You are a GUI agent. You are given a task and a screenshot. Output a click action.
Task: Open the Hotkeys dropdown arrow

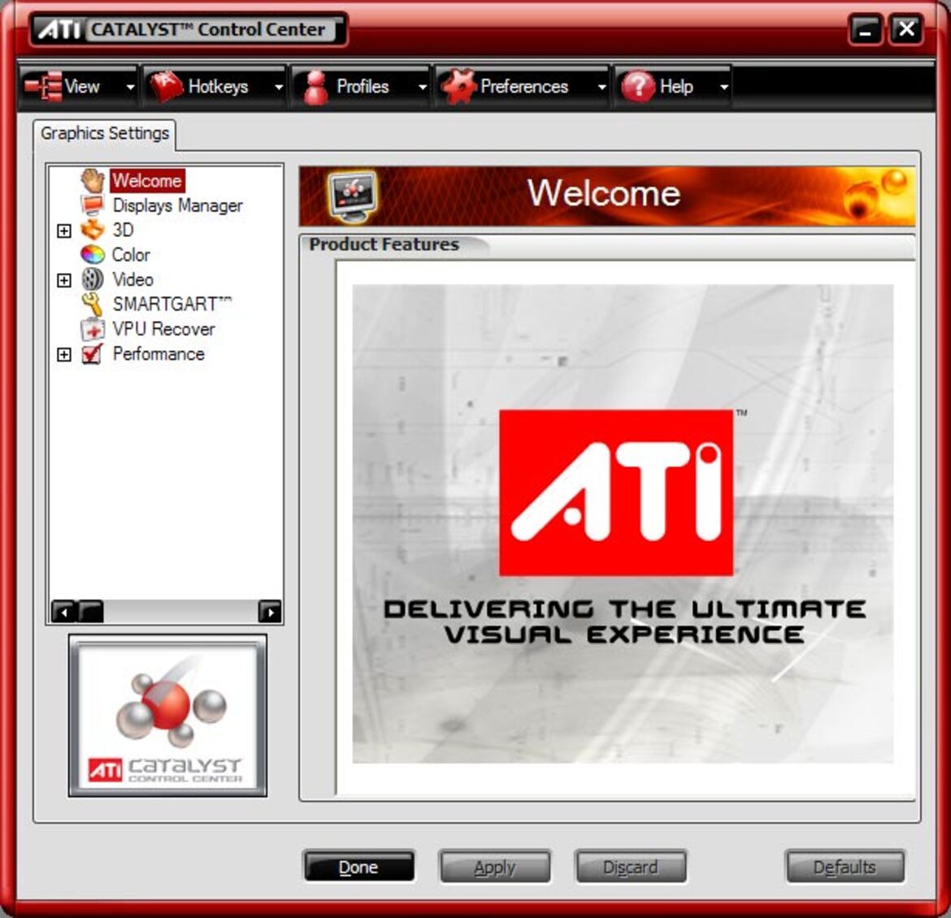point(278,87)
